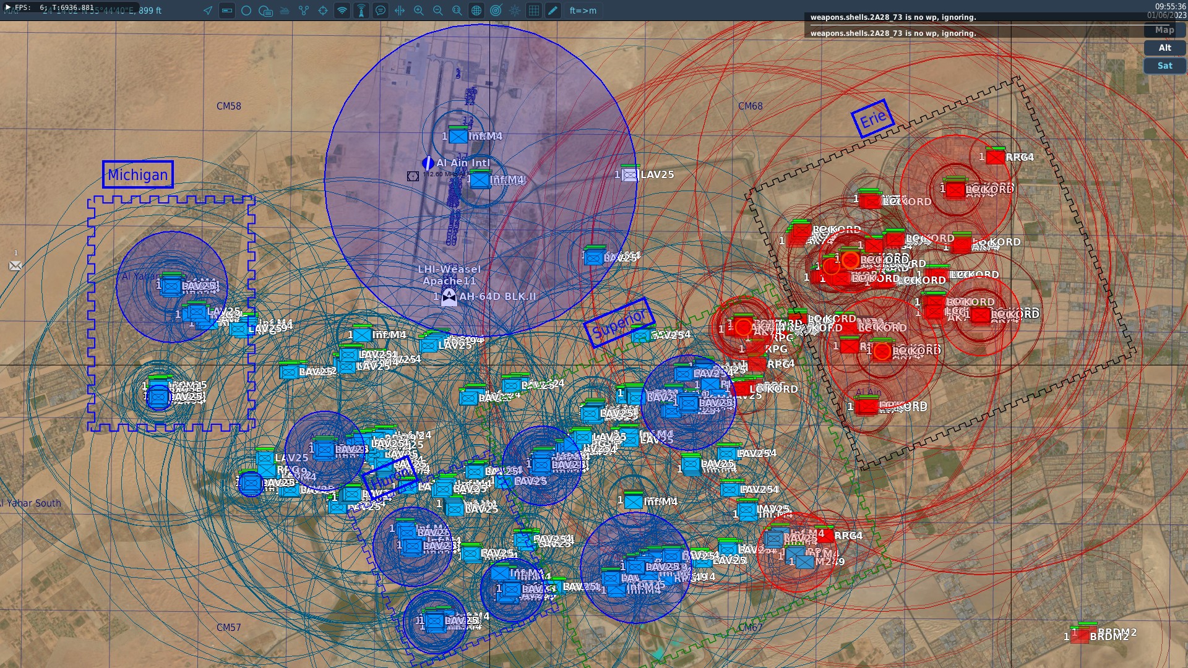Click the zoom-to-fit magnifier icon
The height and width of the screenshot is (668, 1188).
click(457, 11)
